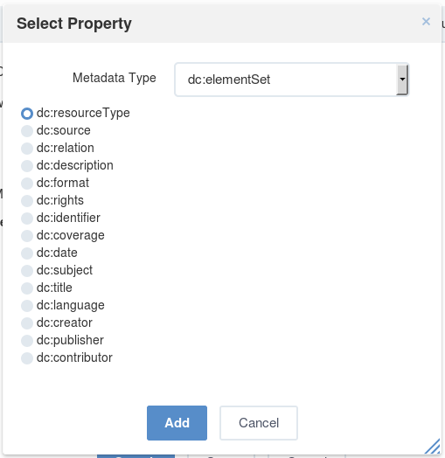445x458 pixels.
Task: Select the dc:resourceType radio button
Action: click(27, 114)
